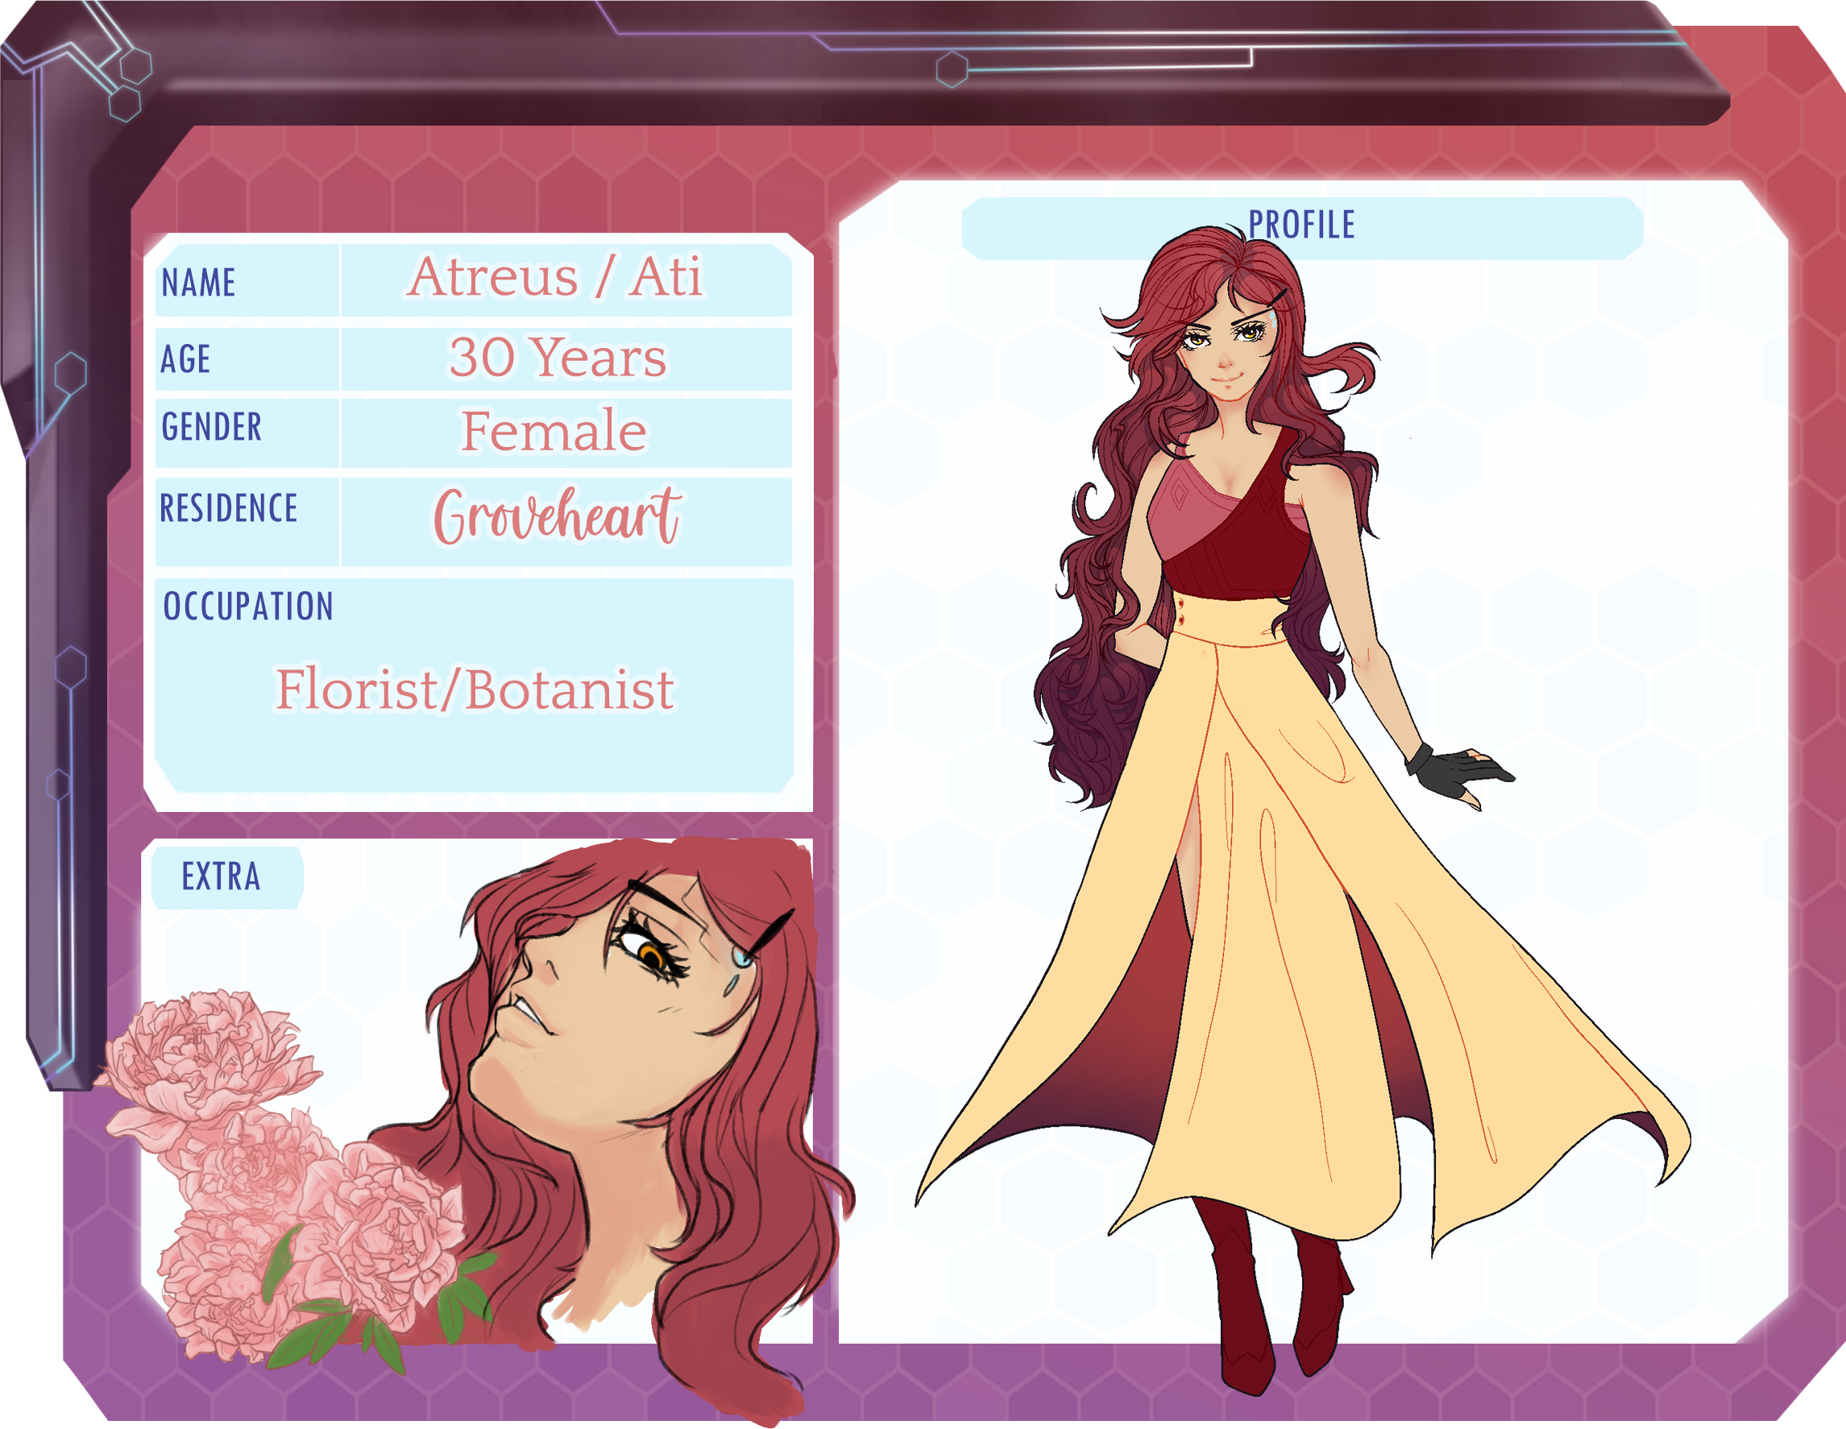Click the EXTRA section label
The width and height of the screenshot is (1846, 1429).
click(x=221, y=876)
